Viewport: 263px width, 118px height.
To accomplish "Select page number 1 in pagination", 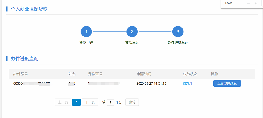I will point(76,102).
